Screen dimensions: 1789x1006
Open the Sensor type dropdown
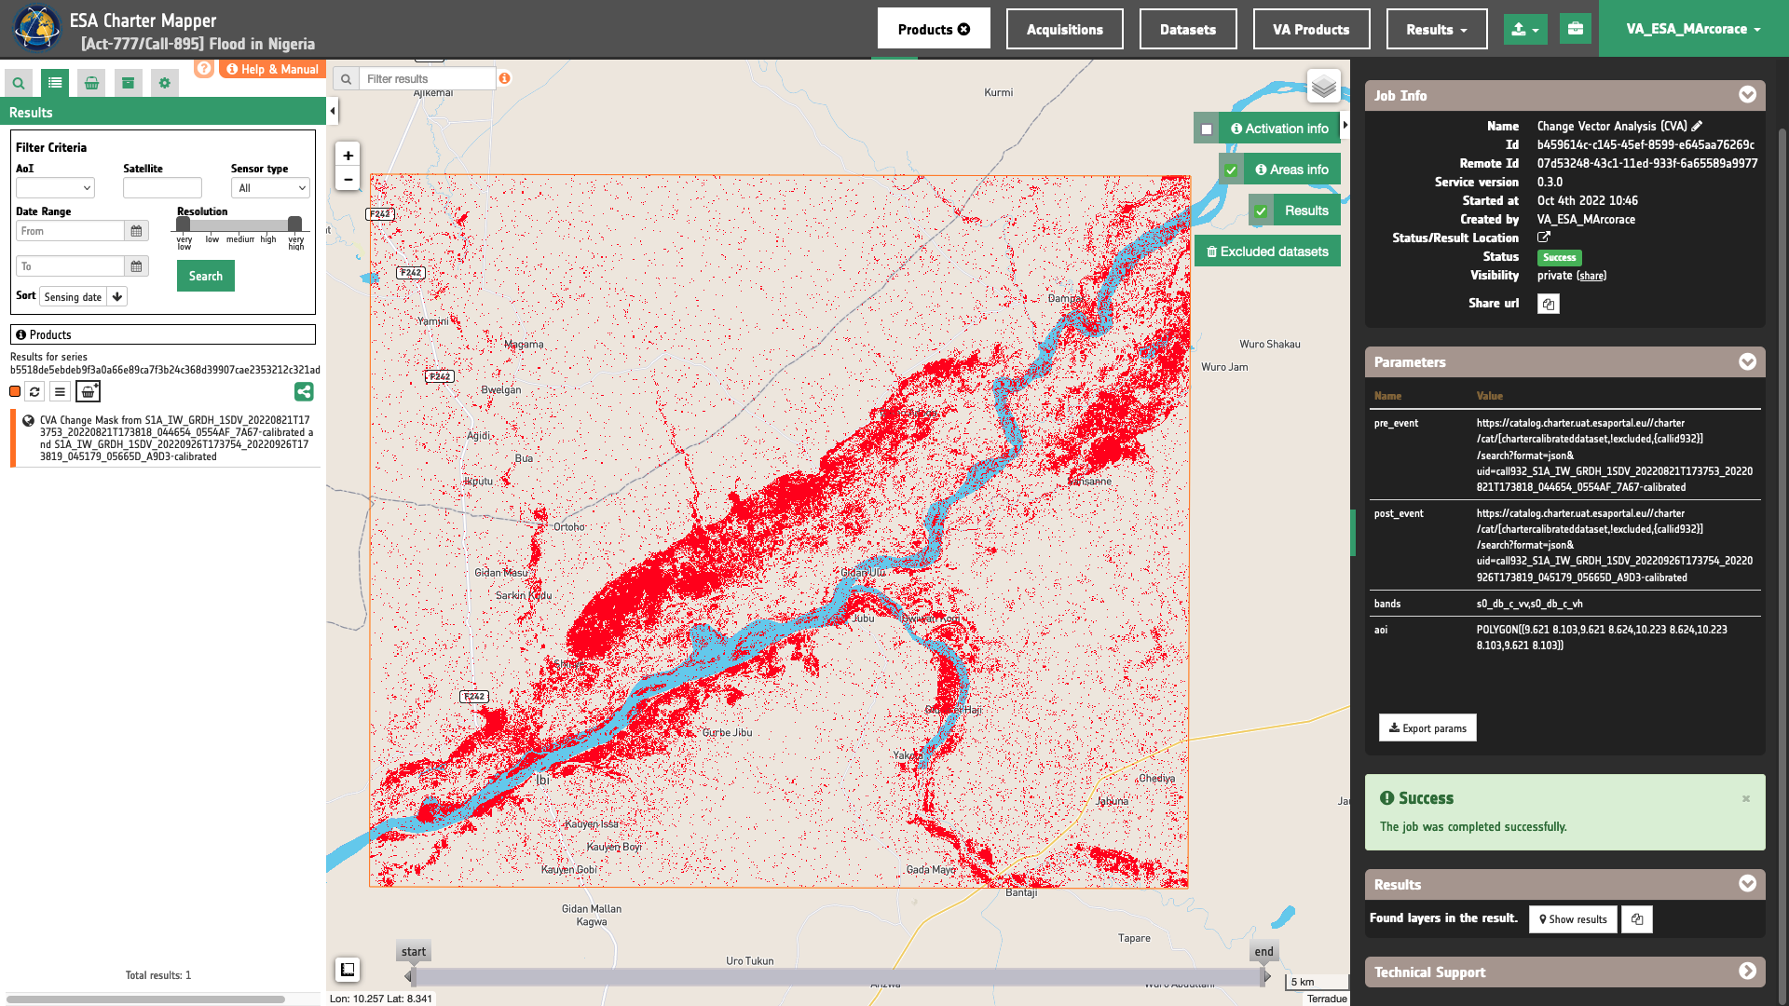(x=270, y=188)
